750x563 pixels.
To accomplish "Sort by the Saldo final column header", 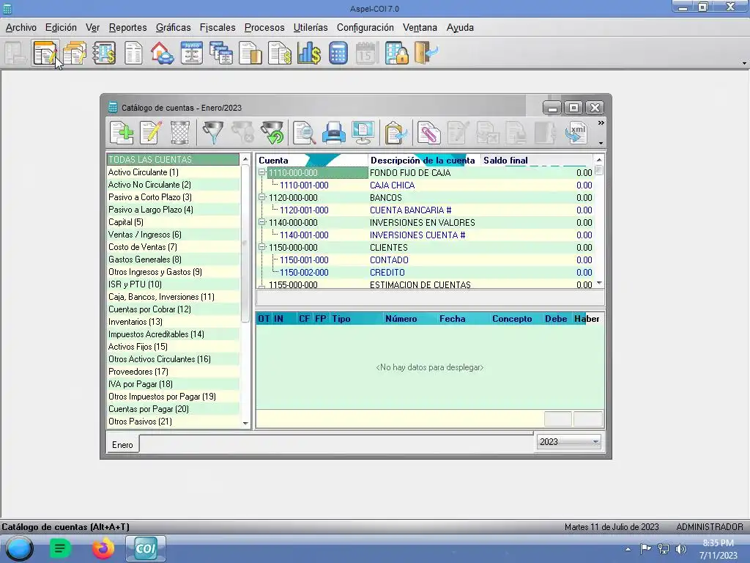I will (537, 161).
